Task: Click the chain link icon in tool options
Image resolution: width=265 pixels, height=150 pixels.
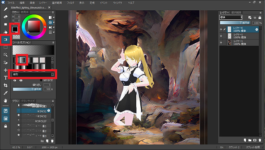Action: 21,80
